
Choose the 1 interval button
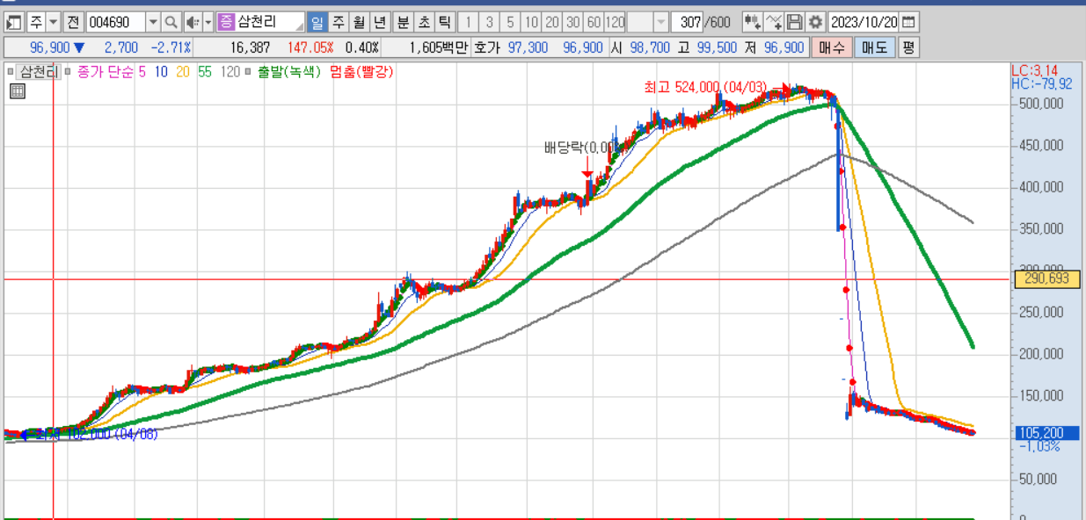pos(468,22)
